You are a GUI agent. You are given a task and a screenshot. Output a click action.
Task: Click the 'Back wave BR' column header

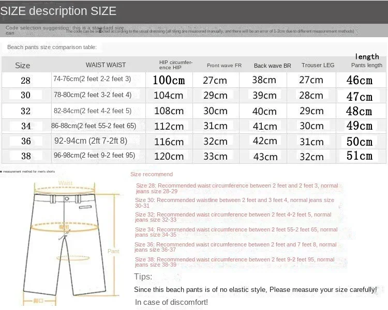(273, 66)
